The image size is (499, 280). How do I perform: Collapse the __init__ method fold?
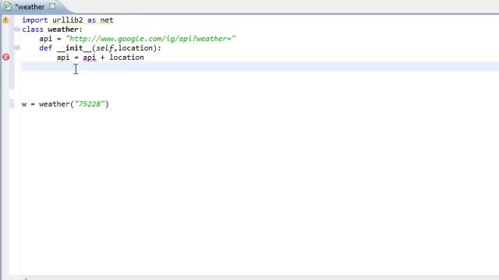pos(17,48)
